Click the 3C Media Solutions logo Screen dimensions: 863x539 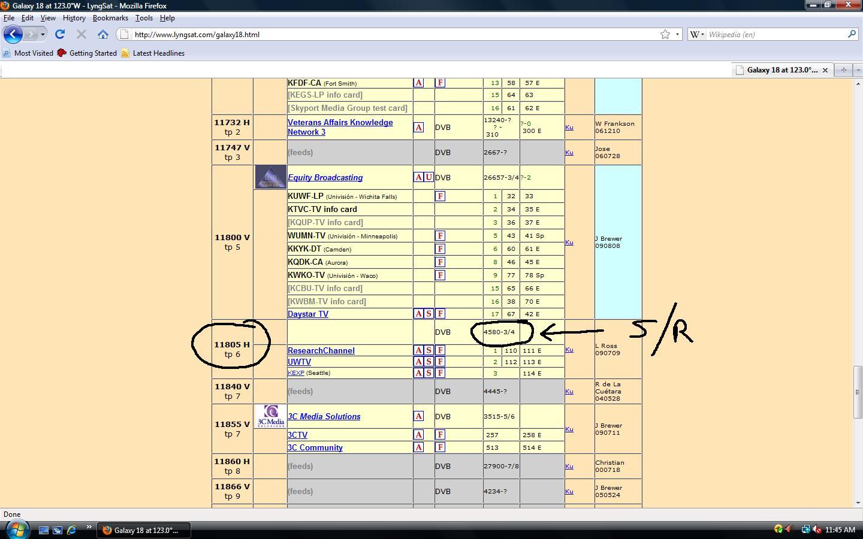click(x=270, y=416)
